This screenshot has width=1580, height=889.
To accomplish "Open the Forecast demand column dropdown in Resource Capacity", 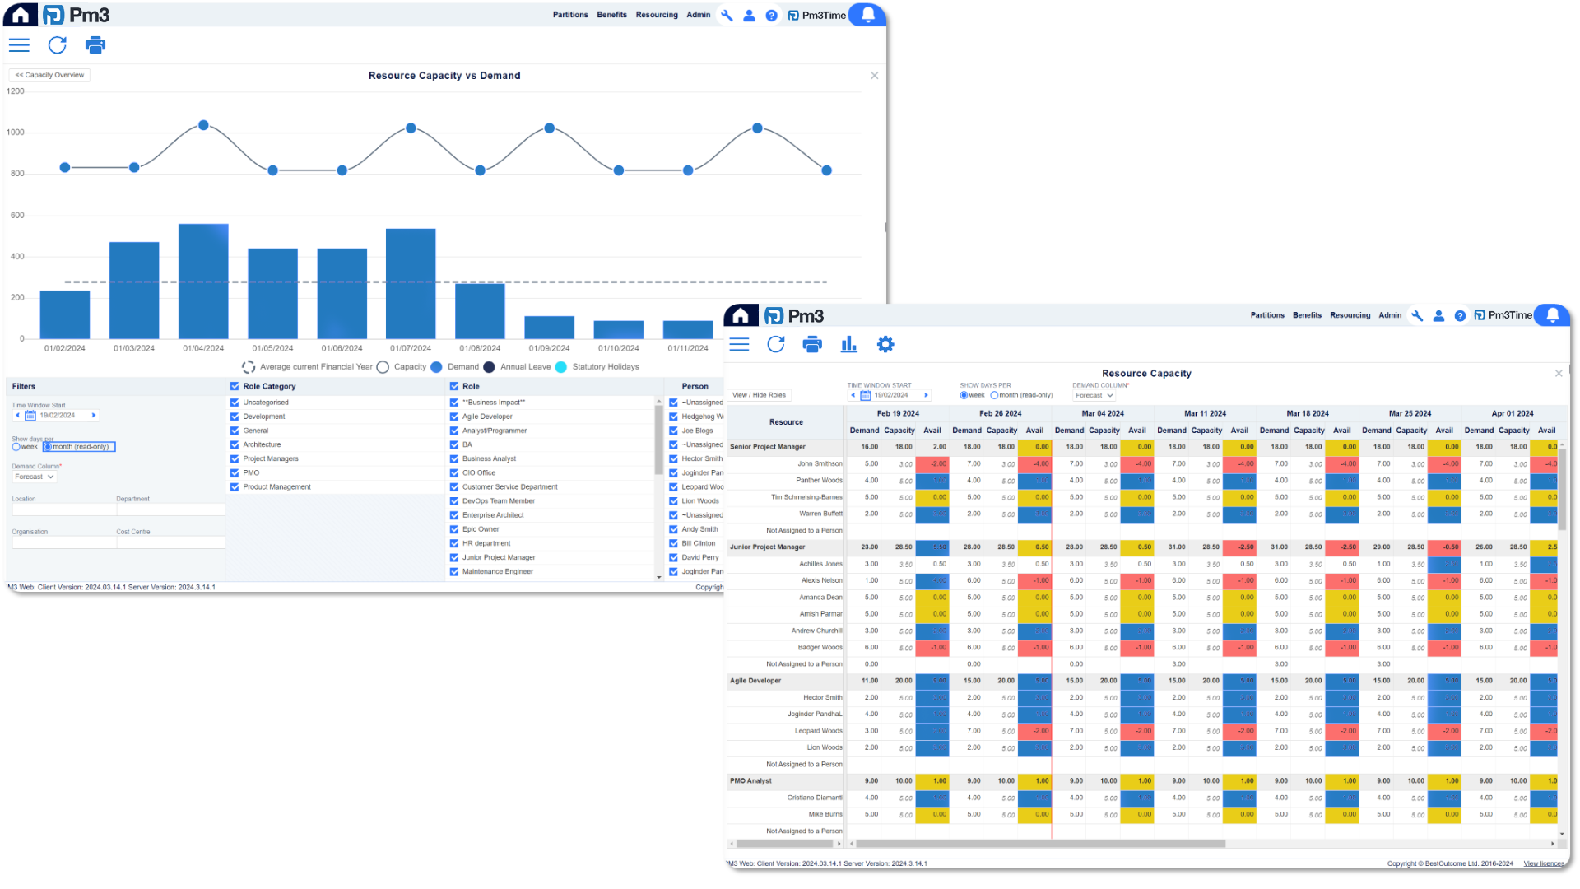I will tap(1094, 396).
